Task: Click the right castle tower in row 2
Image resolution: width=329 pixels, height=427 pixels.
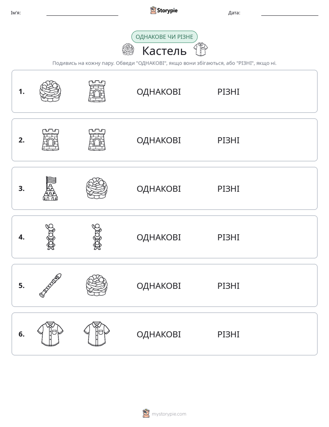Action: (x=97, y=140)
